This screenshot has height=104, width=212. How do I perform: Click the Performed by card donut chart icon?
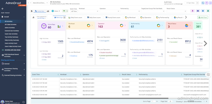158,26
